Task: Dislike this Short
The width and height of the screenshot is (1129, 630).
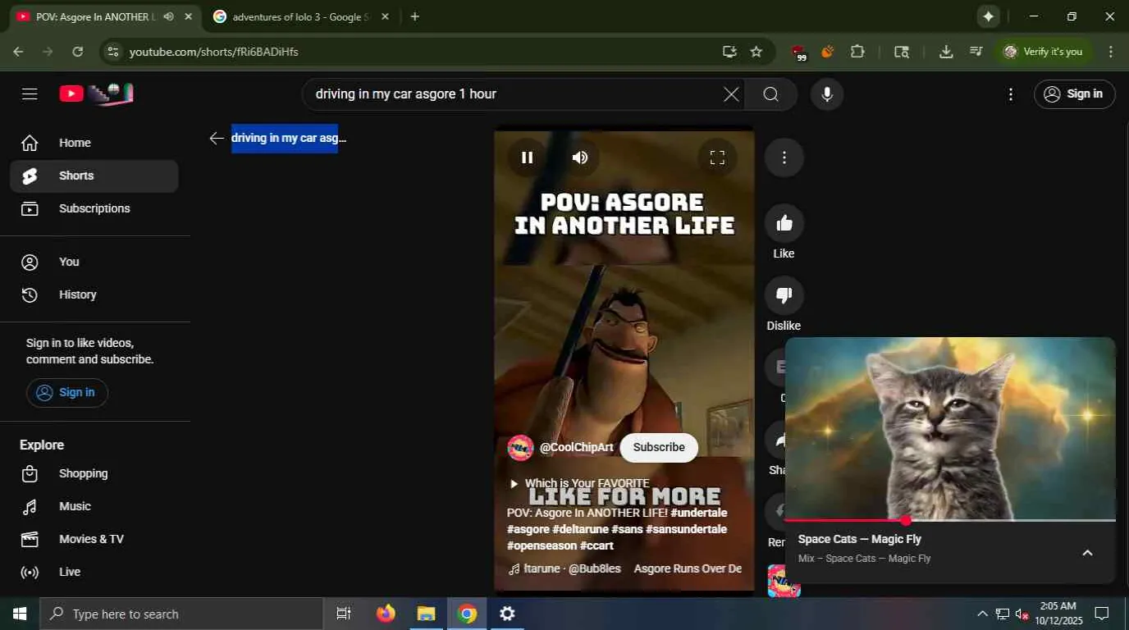Action: click(784, 295)
